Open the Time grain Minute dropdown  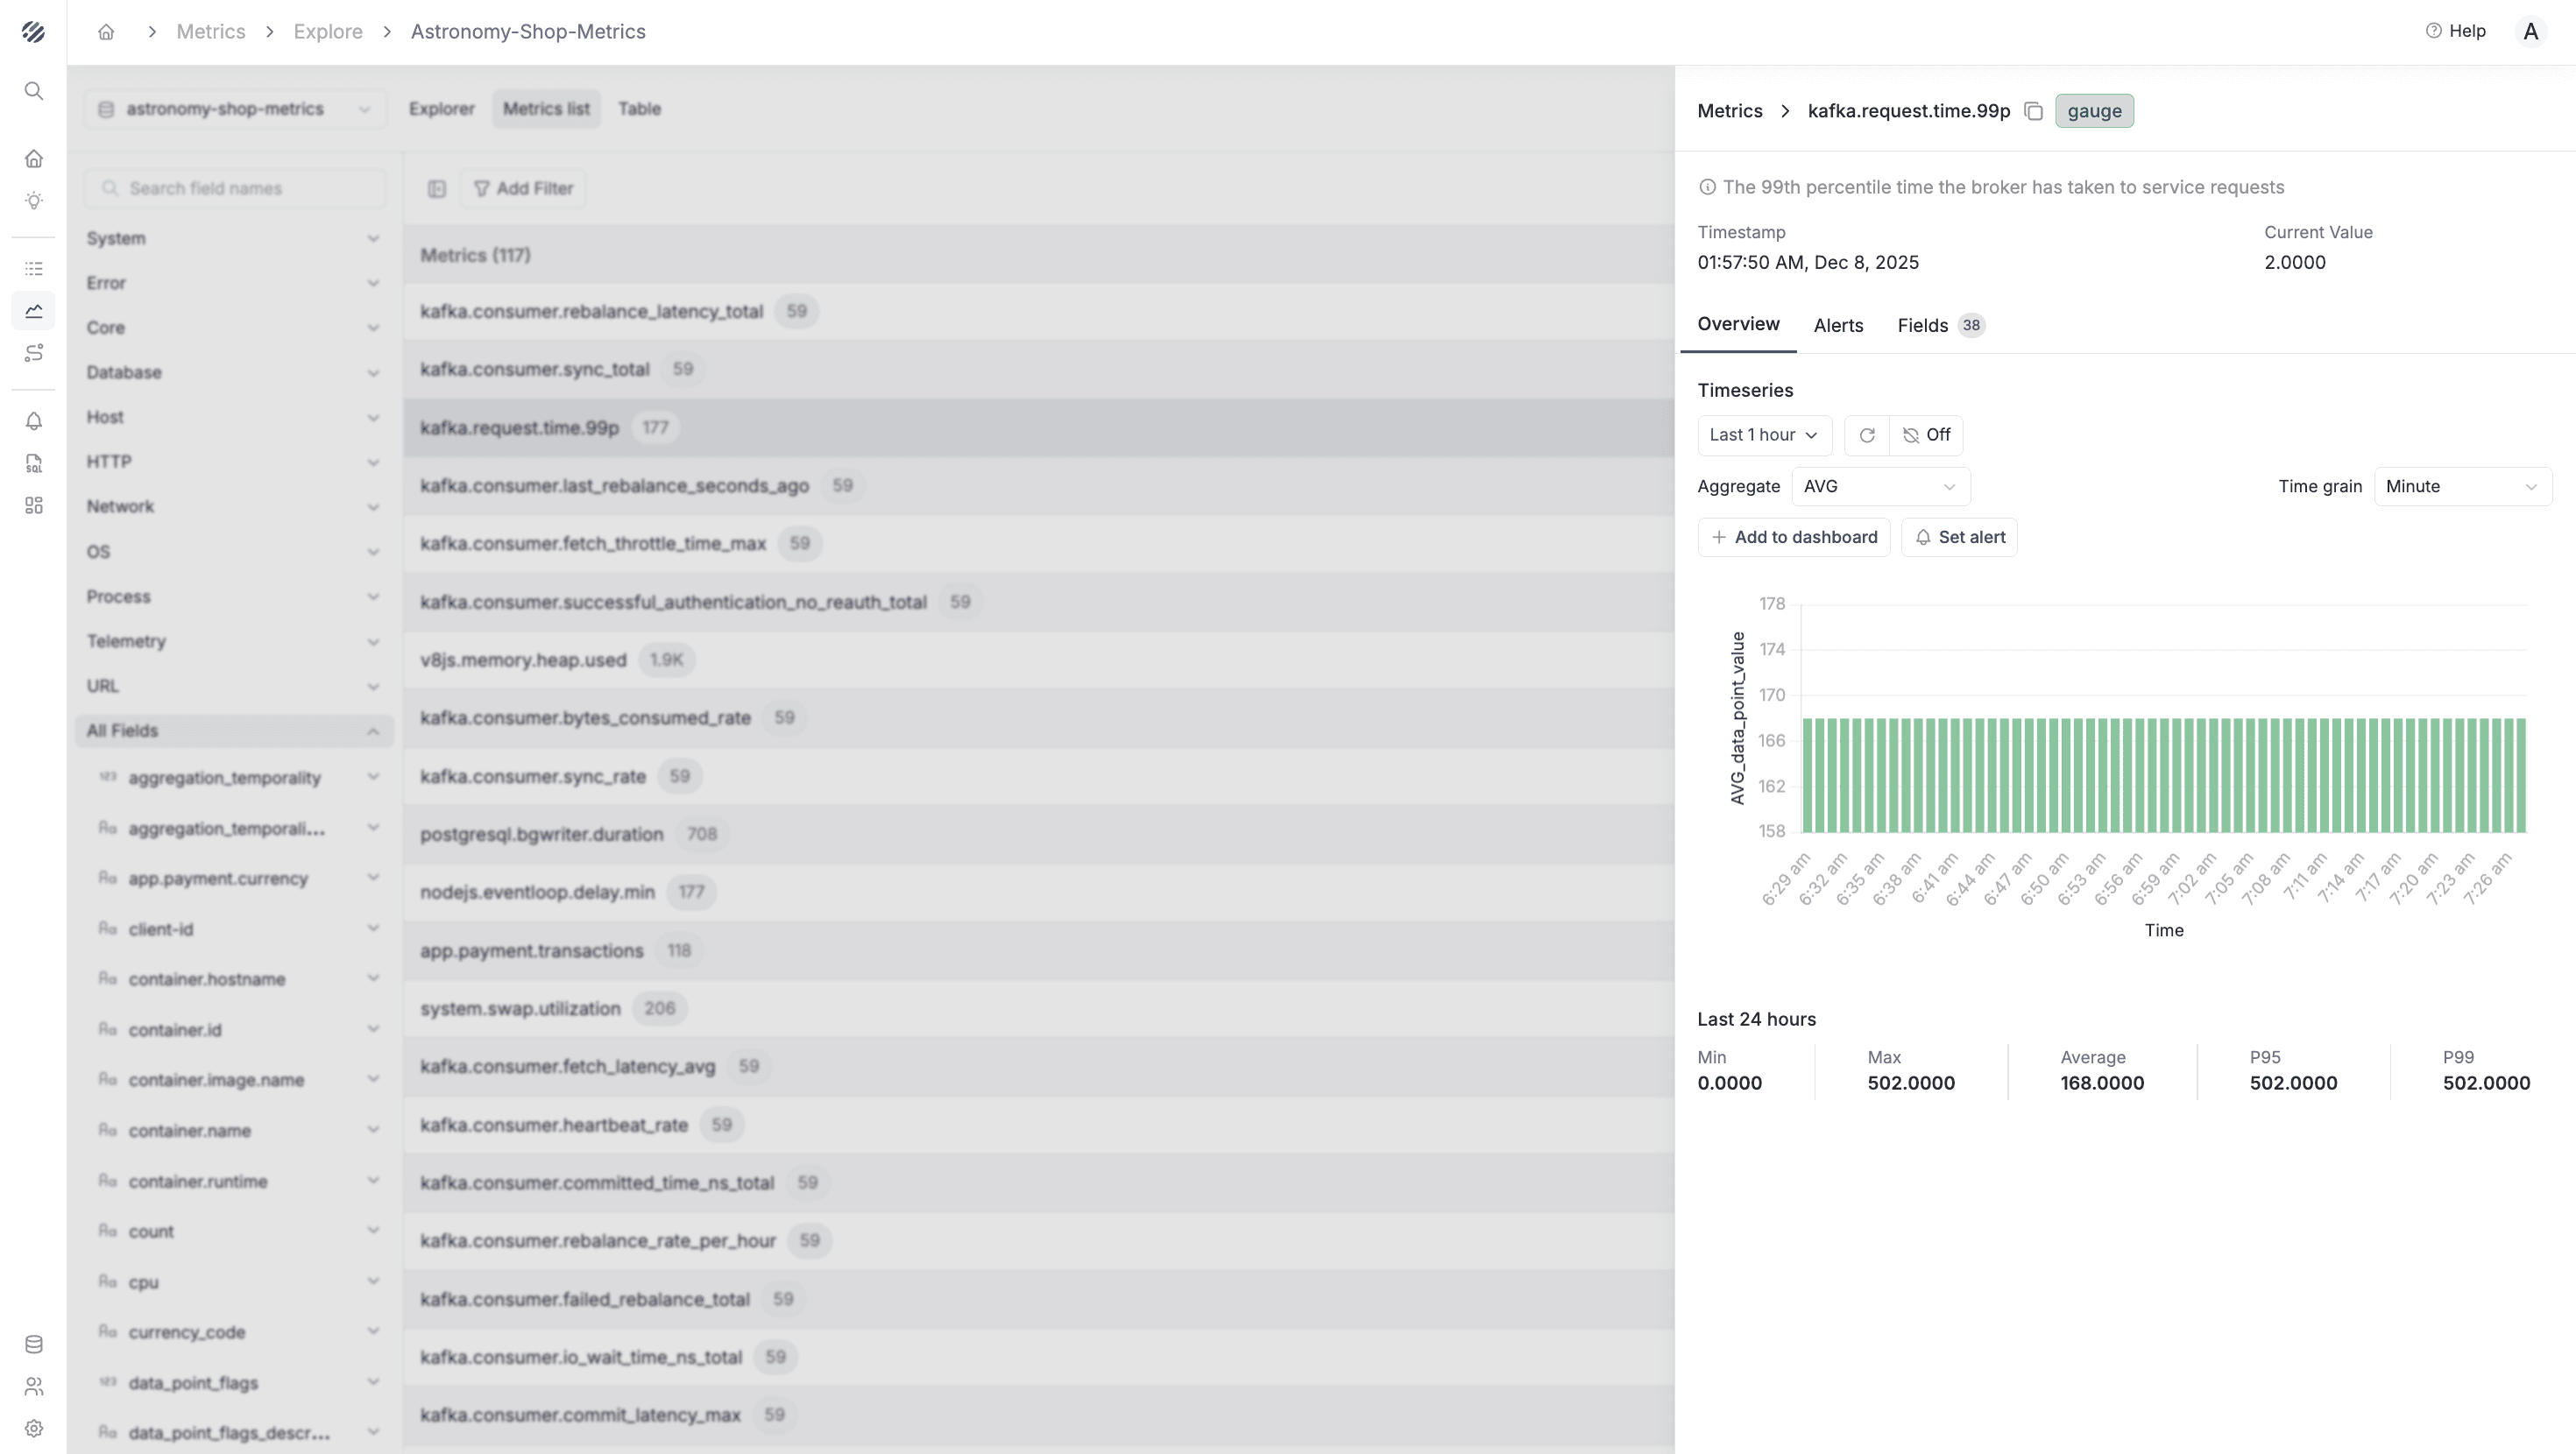point(2461,486)
